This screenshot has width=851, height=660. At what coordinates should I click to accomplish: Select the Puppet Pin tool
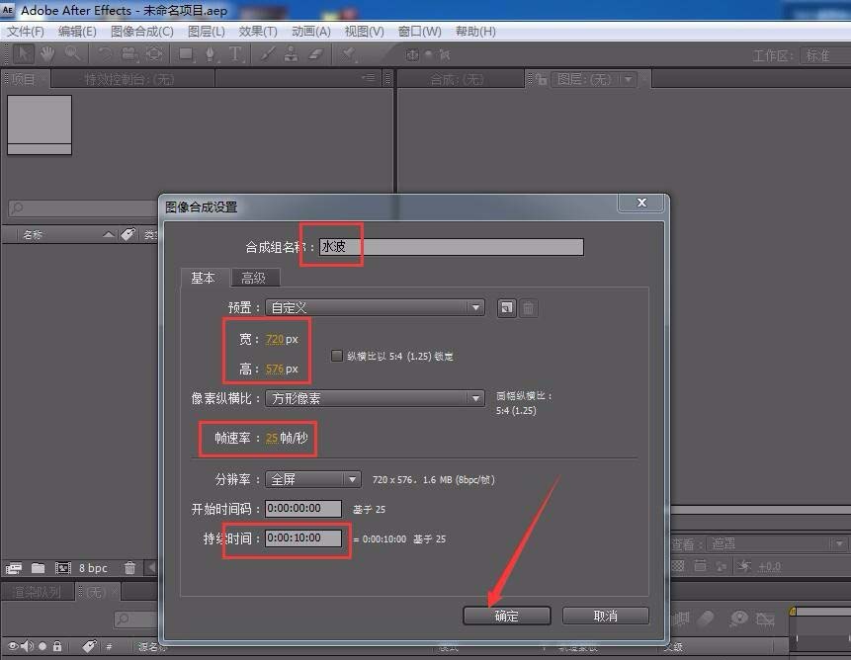pos(348,53)
